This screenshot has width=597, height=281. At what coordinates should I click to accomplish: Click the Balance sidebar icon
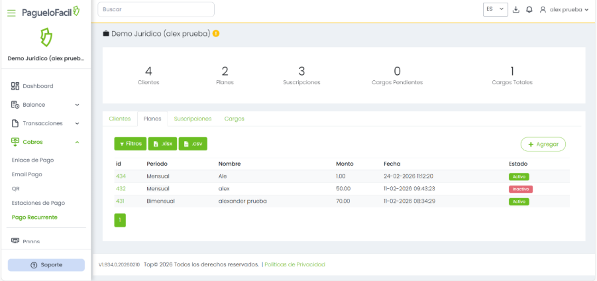click(15, 105)
